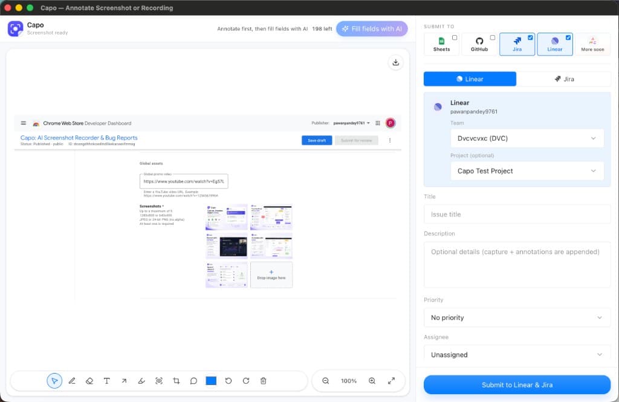Open the No priority dropdown
Viewport: 619px width, 402px height.
[x=517, y=317]
